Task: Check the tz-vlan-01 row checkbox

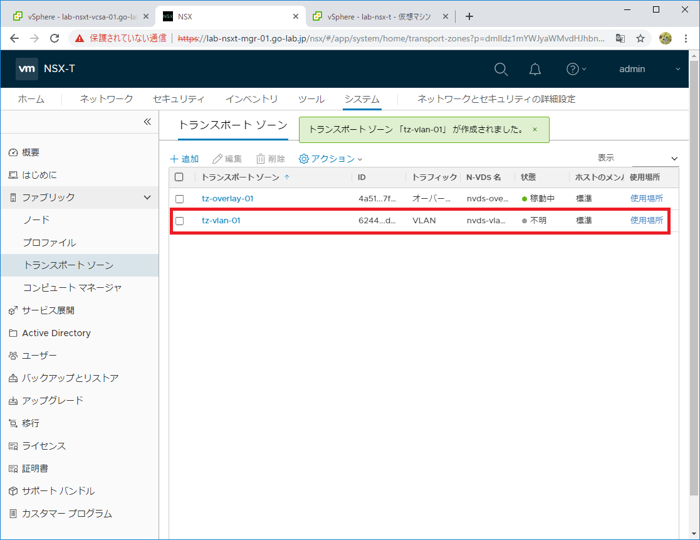Action: click(179, 221)
